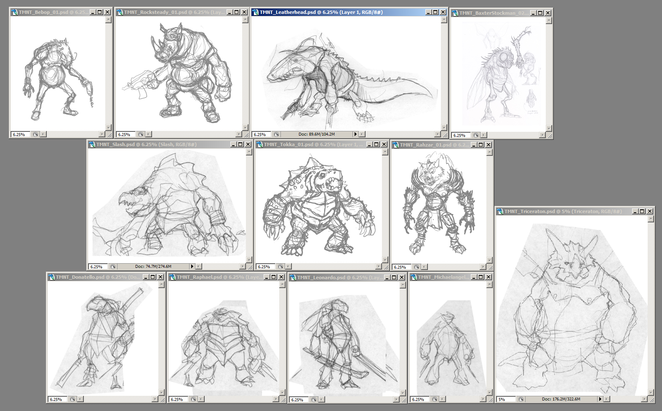This screenshot has width=662, height=411.
Task: Click the document icon of the TMNT_Leonardo.psd window
Action: [293, 278]
